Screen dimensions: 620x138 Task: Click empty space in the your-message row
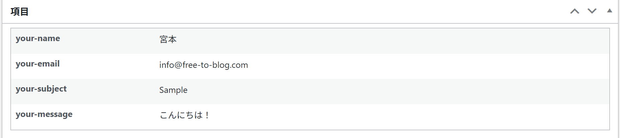[368, 117]
